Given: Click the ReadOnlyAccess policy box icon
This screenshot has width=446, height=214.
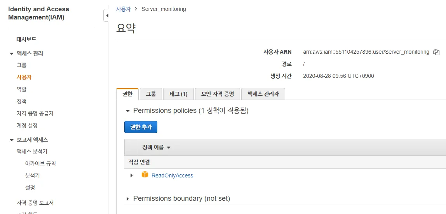Looking at the screenshot, I should (x=145, y=175).
